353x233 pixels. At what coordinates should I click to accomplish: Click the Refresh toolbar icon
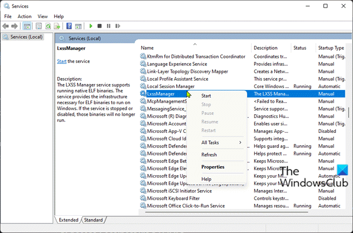[47, 26]
